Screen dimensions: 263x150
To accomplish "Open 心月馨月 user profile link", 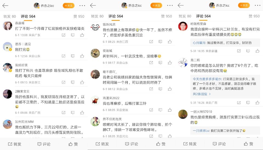I will point(199,43).
